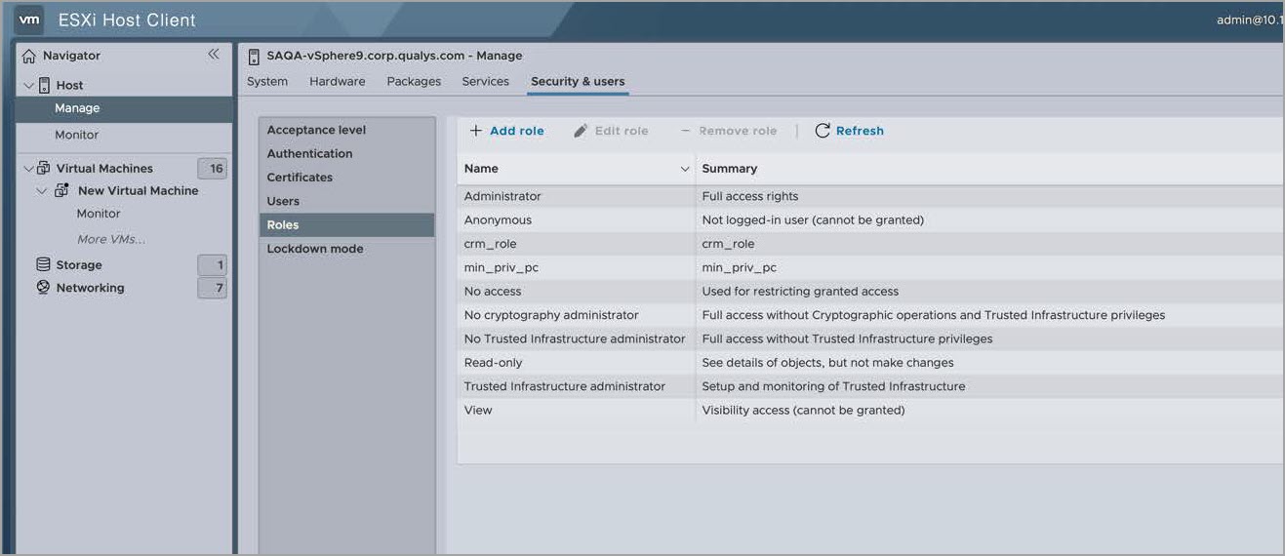Screen dimensions: 1285x556
Task: Collapse the New Virtual Machine node
Action: click(x=41, y=191)
